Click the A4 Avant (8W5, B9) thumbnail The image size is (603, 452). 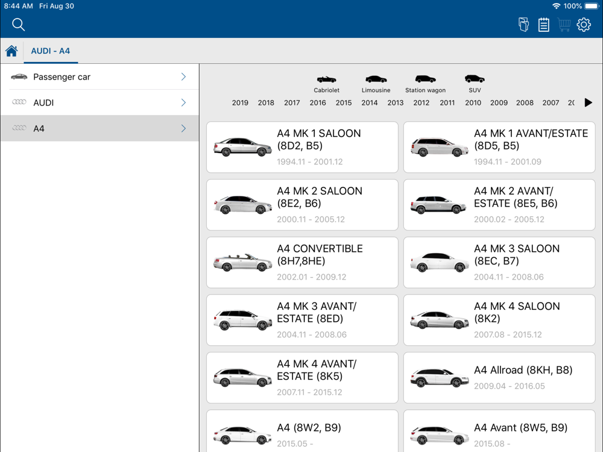tap(439, 435)
